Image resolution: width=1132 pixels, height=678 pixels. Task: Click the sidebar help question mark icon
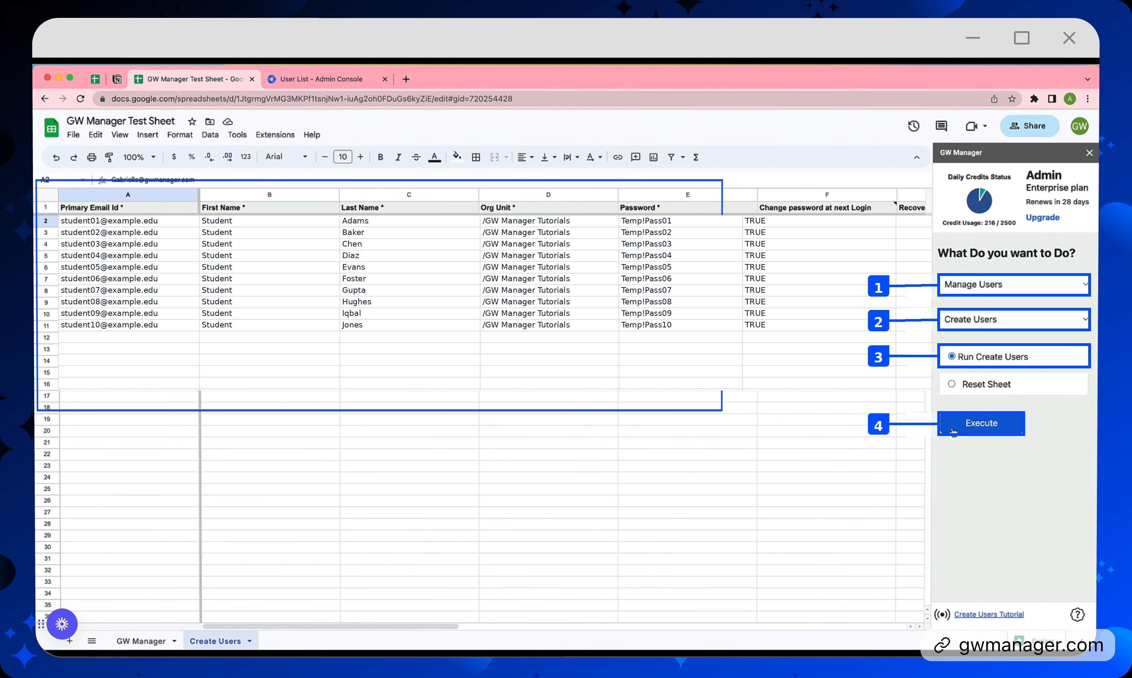pyautogui.click(x=1077, y=615)
